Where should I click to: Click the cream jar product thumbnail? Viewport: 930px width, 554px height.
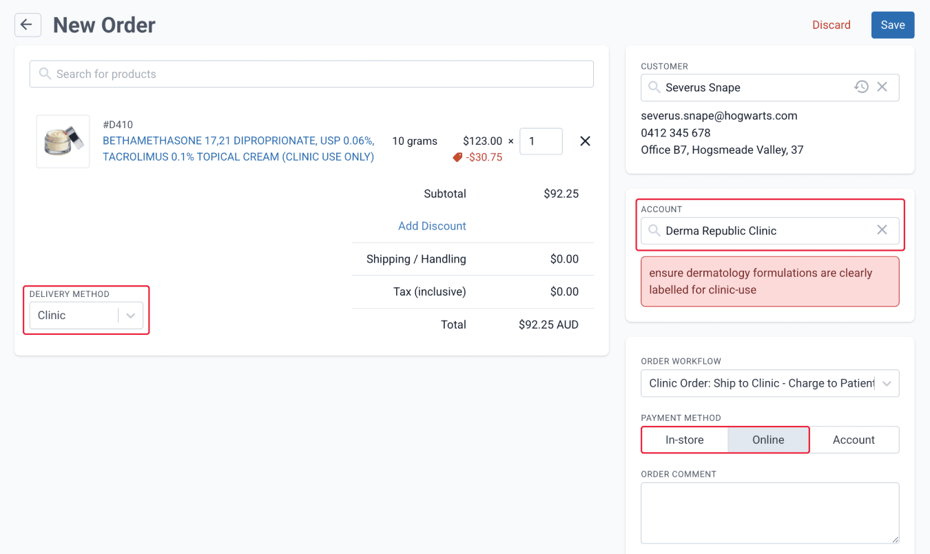pos(63,141)
